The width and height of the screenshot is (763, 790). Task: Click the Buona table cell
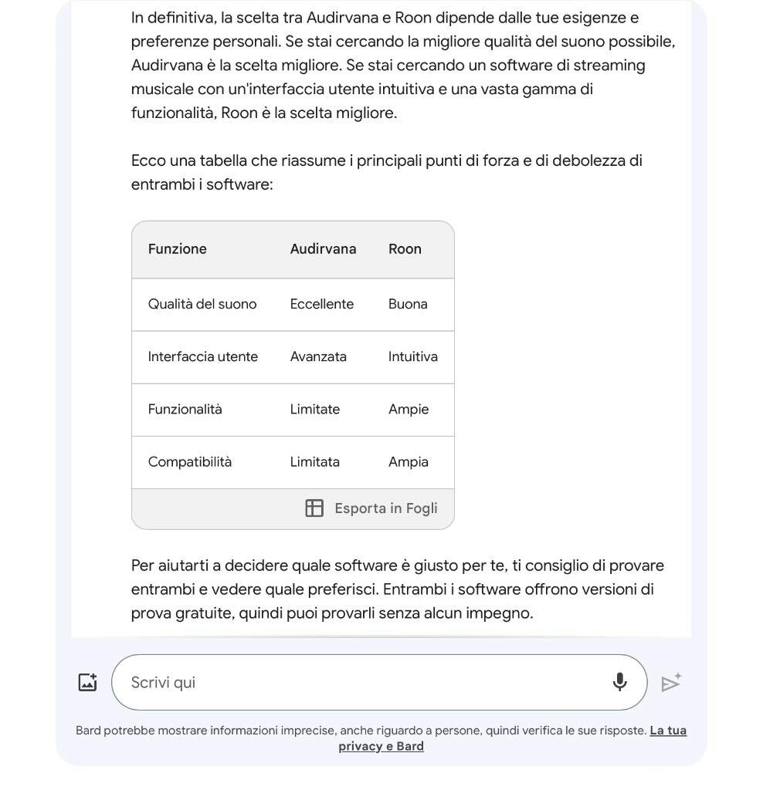coord(408,304)
